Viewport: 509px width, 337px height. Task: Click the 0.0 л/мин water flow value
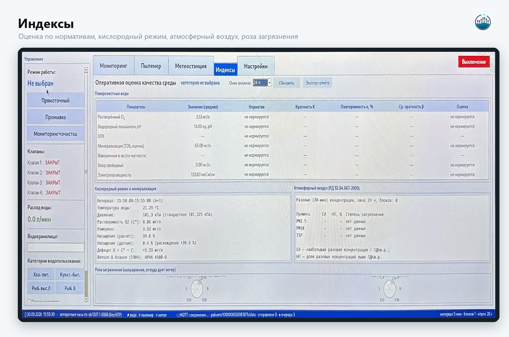(39, 219)
